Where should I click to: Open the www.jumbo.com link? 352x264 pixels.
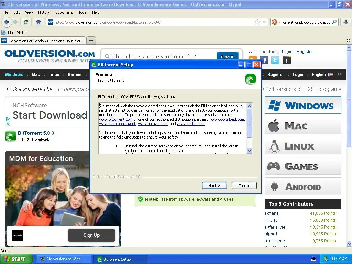[190, 124]
